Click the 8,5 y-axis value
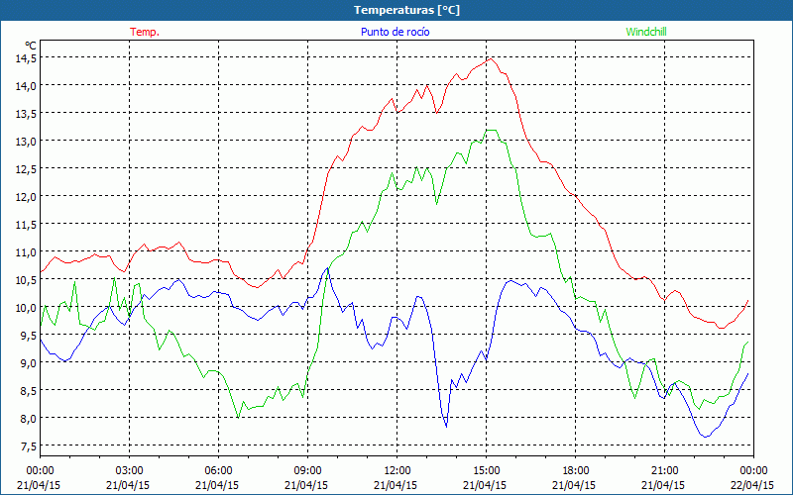Screen dimensions: 793x495 point(29,391)
